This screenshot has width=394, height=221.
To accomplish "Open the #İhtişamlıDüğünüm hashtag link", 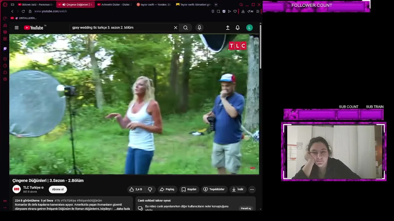I will [90, 200].
